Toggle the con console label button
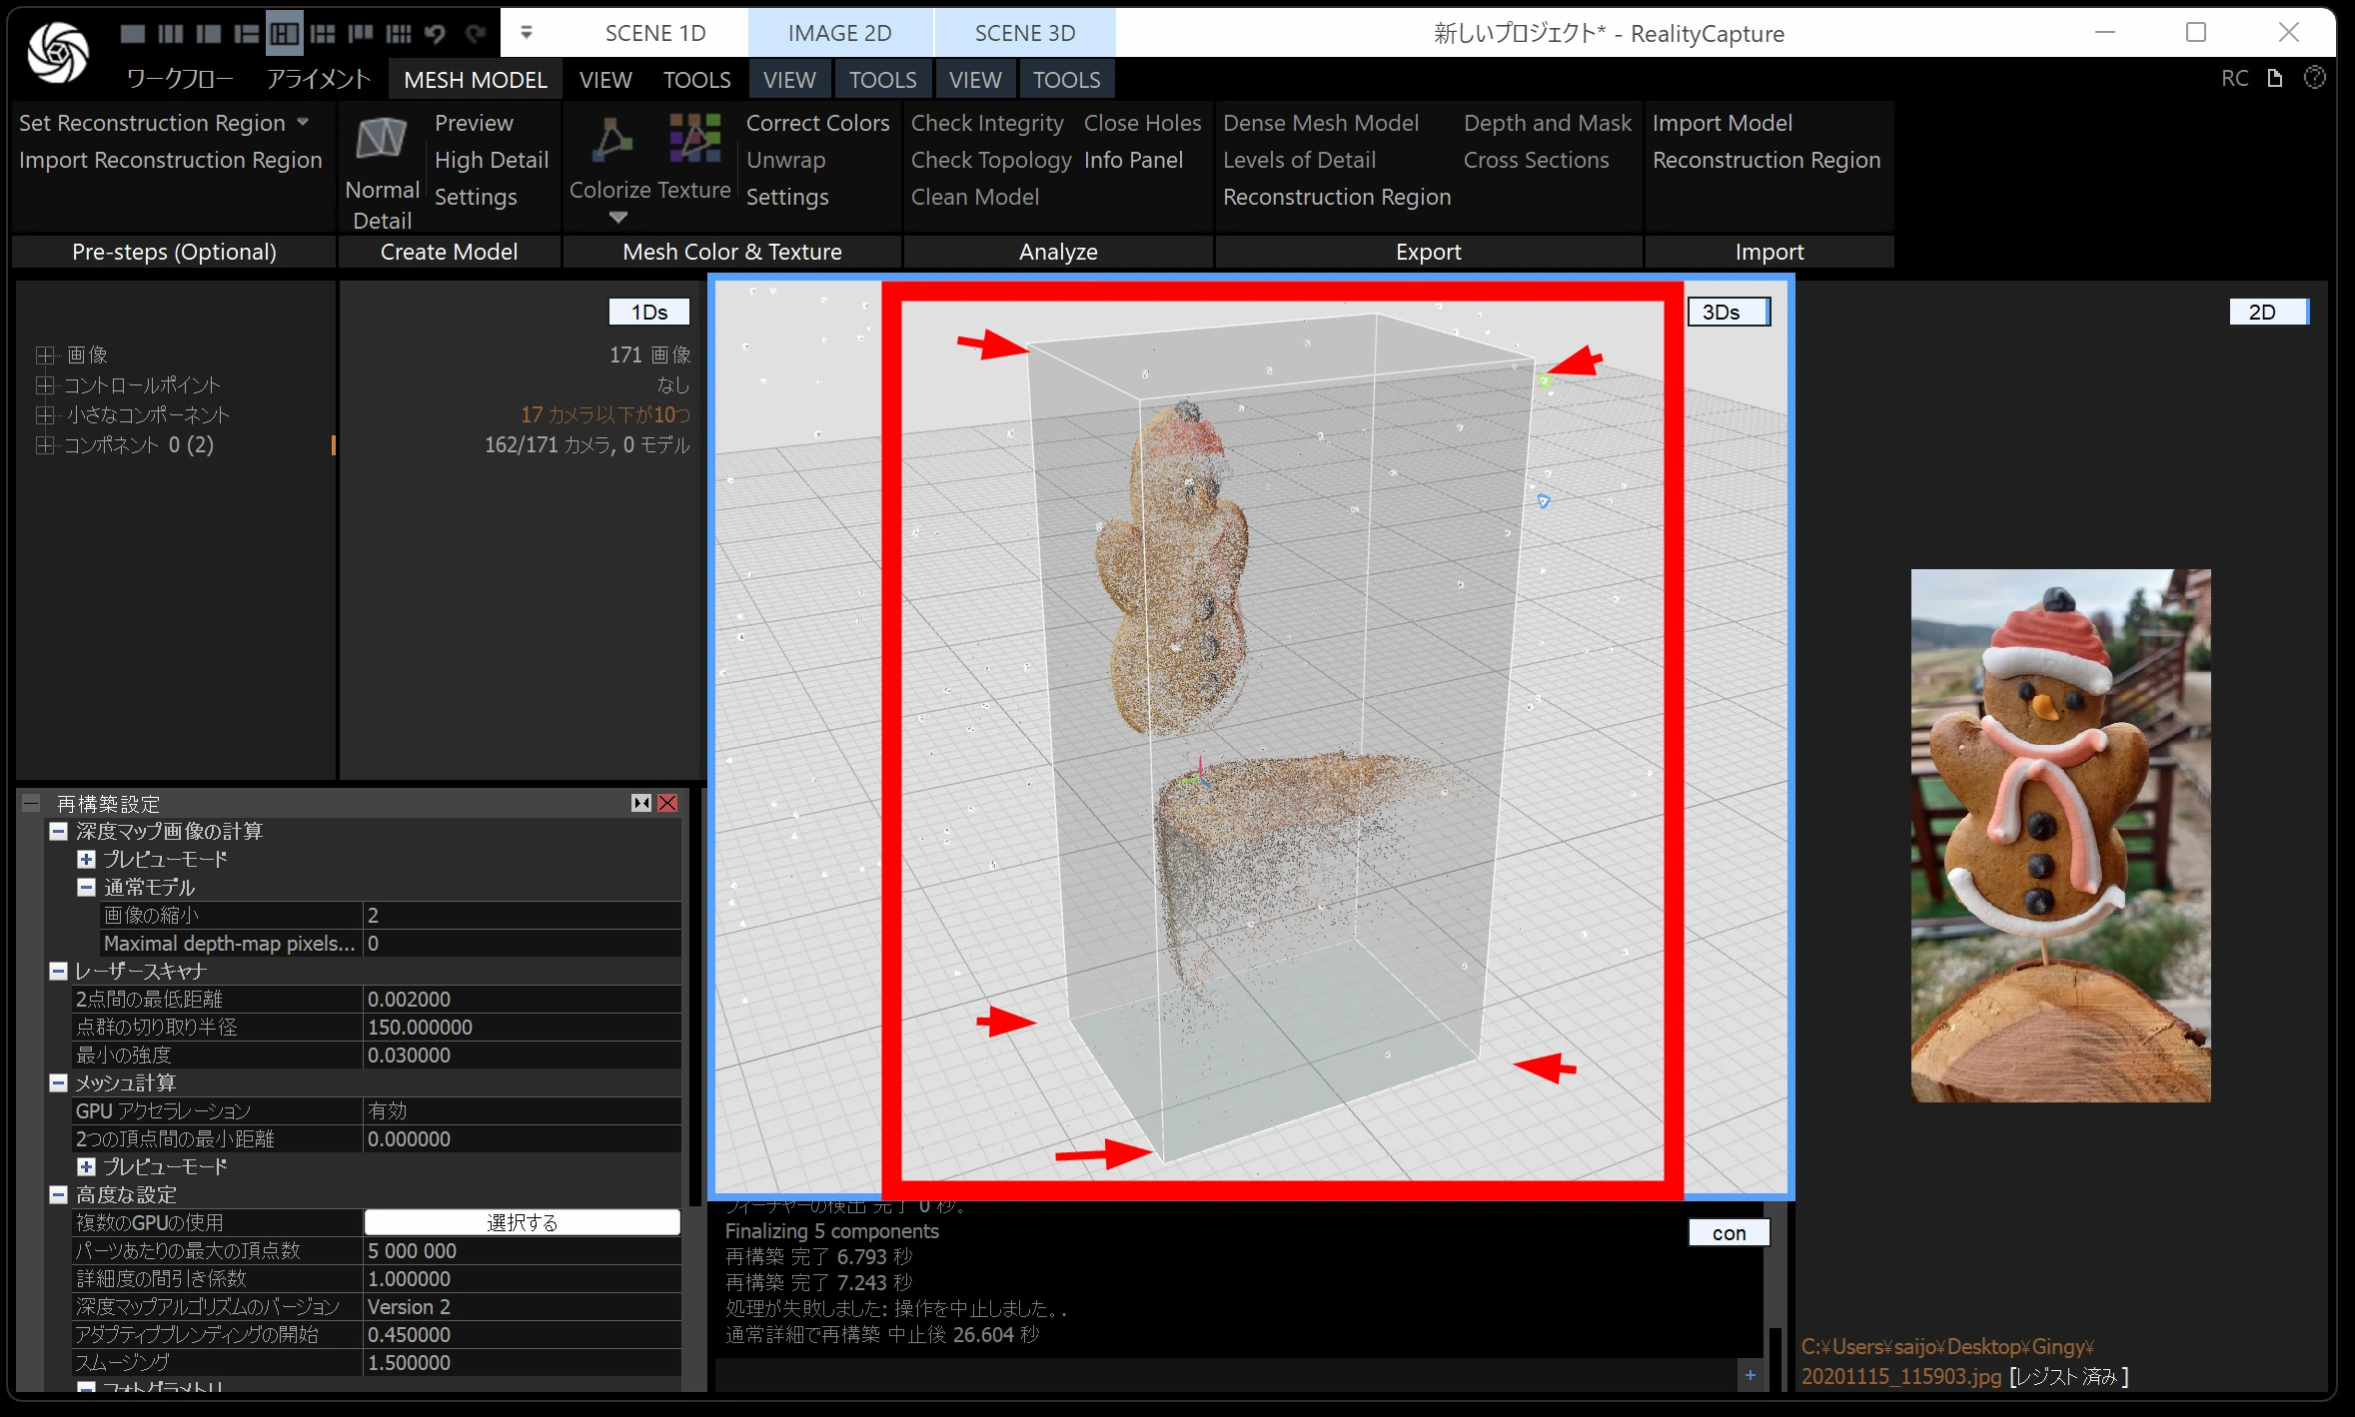The image size is (2355, 1417). 1729,1232
